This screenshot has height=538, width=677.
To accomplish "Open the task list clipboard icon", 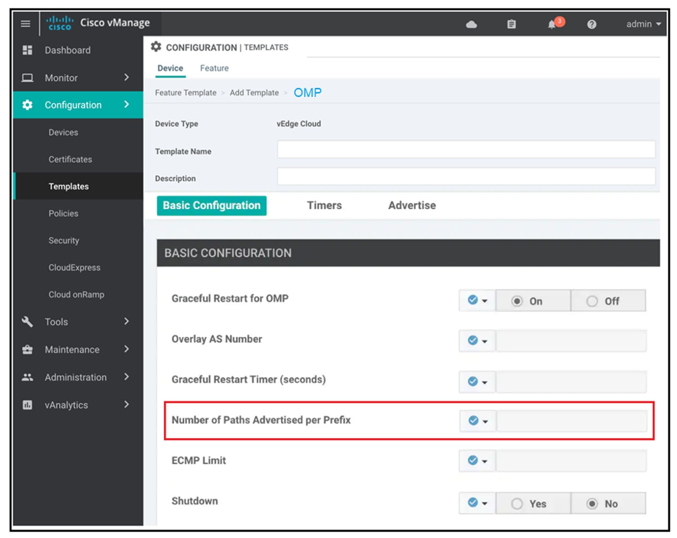I will 511,24.
